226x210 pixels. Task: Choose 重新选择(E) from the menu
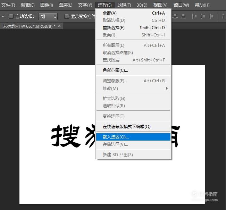(133, 27)
